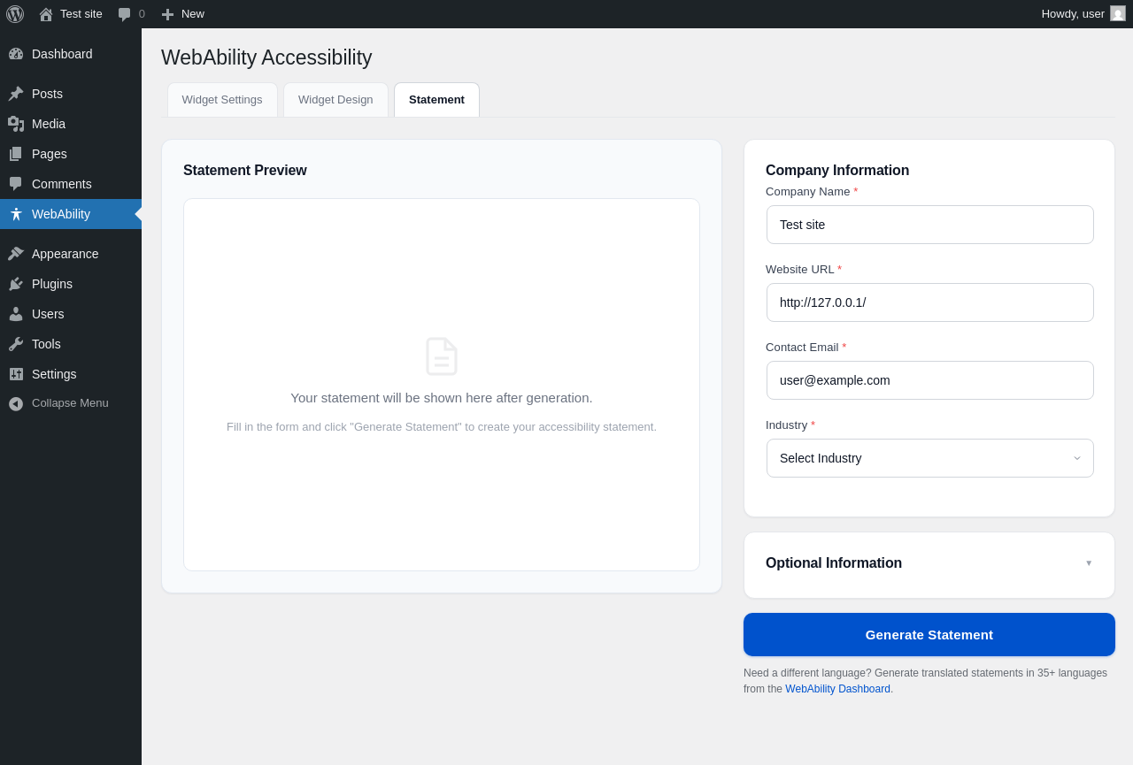Image resolution: width=1133 pixels, height=765 pixels.
Task: Focus the Contact Email input field
Action: [929, 380]
